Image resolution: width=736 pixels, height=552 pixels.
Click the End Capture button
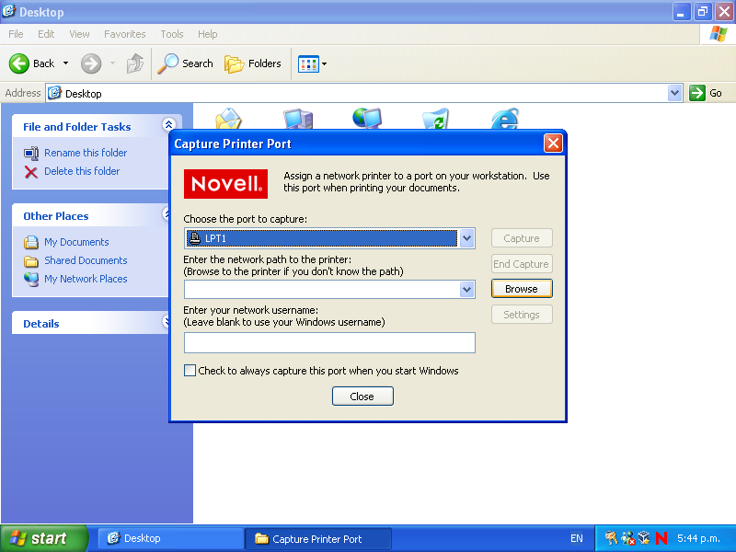coord(522,264)
